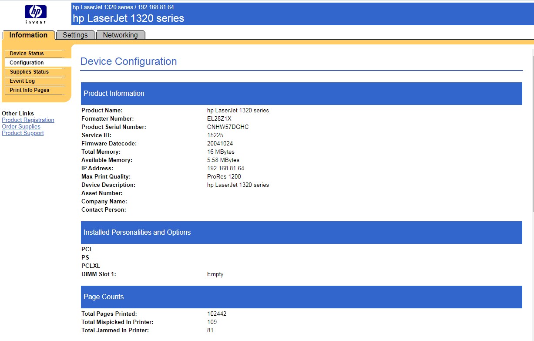The width and height of the screenshot is (534, 341).
Task: Click the Max Print Quality label
Action: click(106, 177)
